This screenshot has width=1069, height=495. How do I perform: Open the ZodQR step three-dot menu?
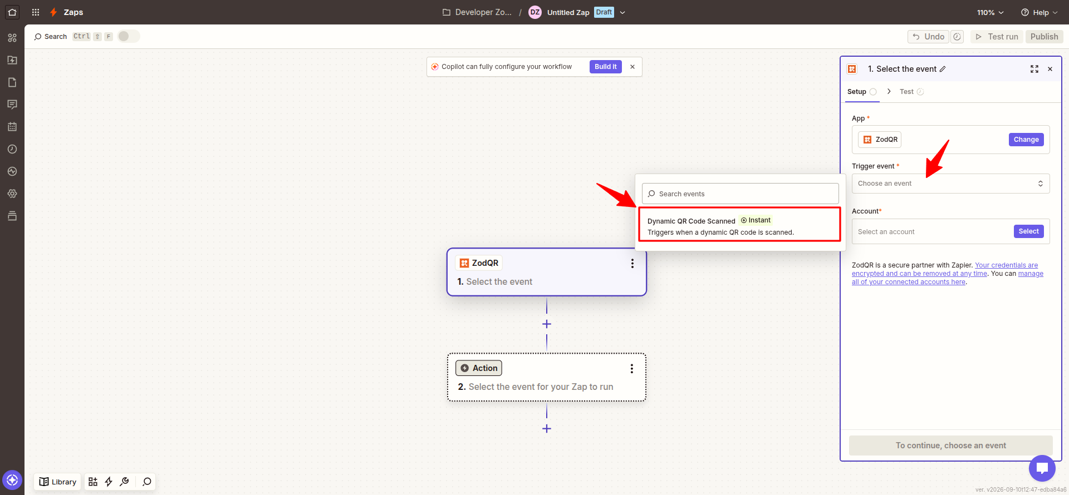[632, 264]
